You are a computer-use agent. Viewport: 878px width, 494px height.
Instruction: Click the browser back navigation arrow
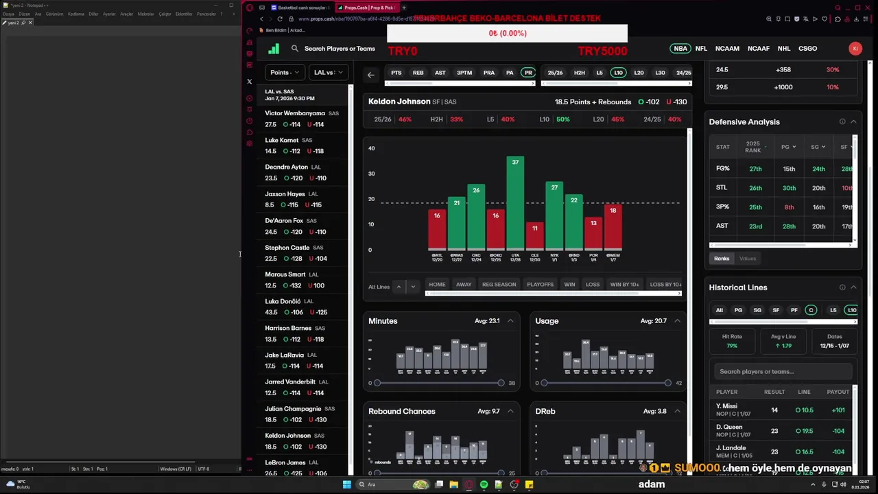[x=261, y=19]
